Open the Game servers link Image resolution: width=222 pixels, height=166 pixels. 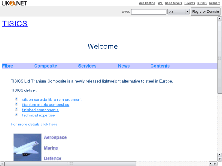point(173,3)
